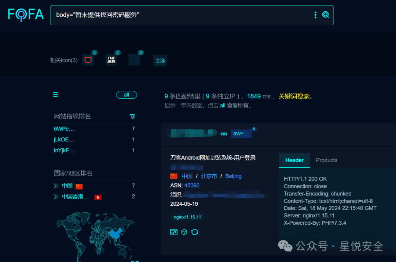Click the Server: nginx/1.15.11 header line
The image size is (396, 262).
pyautogui.click(x=309, y=216)
